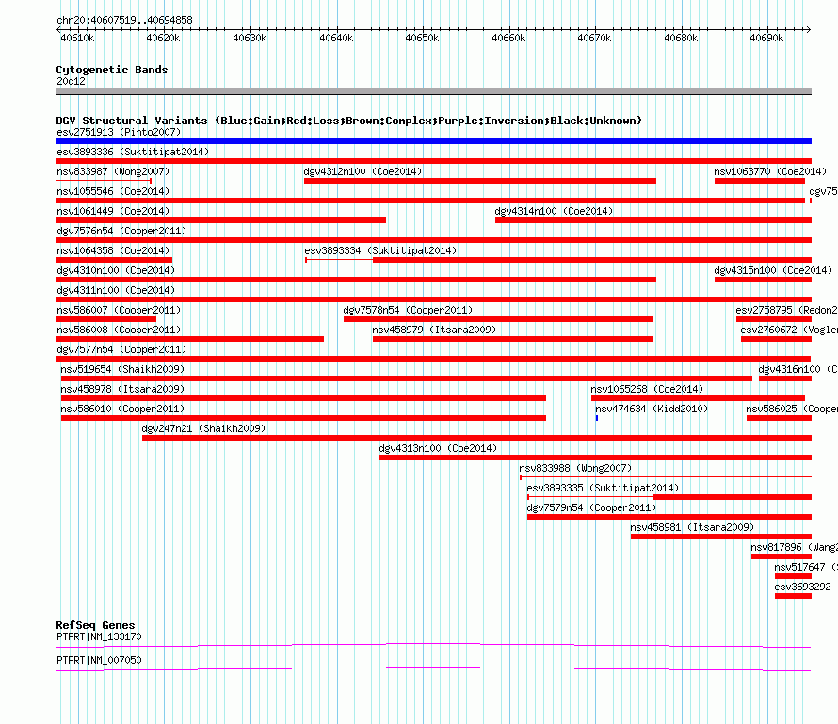
Task: Open dgv4312n100 (Coe2014) variant label
Action: tap(363, 171)
